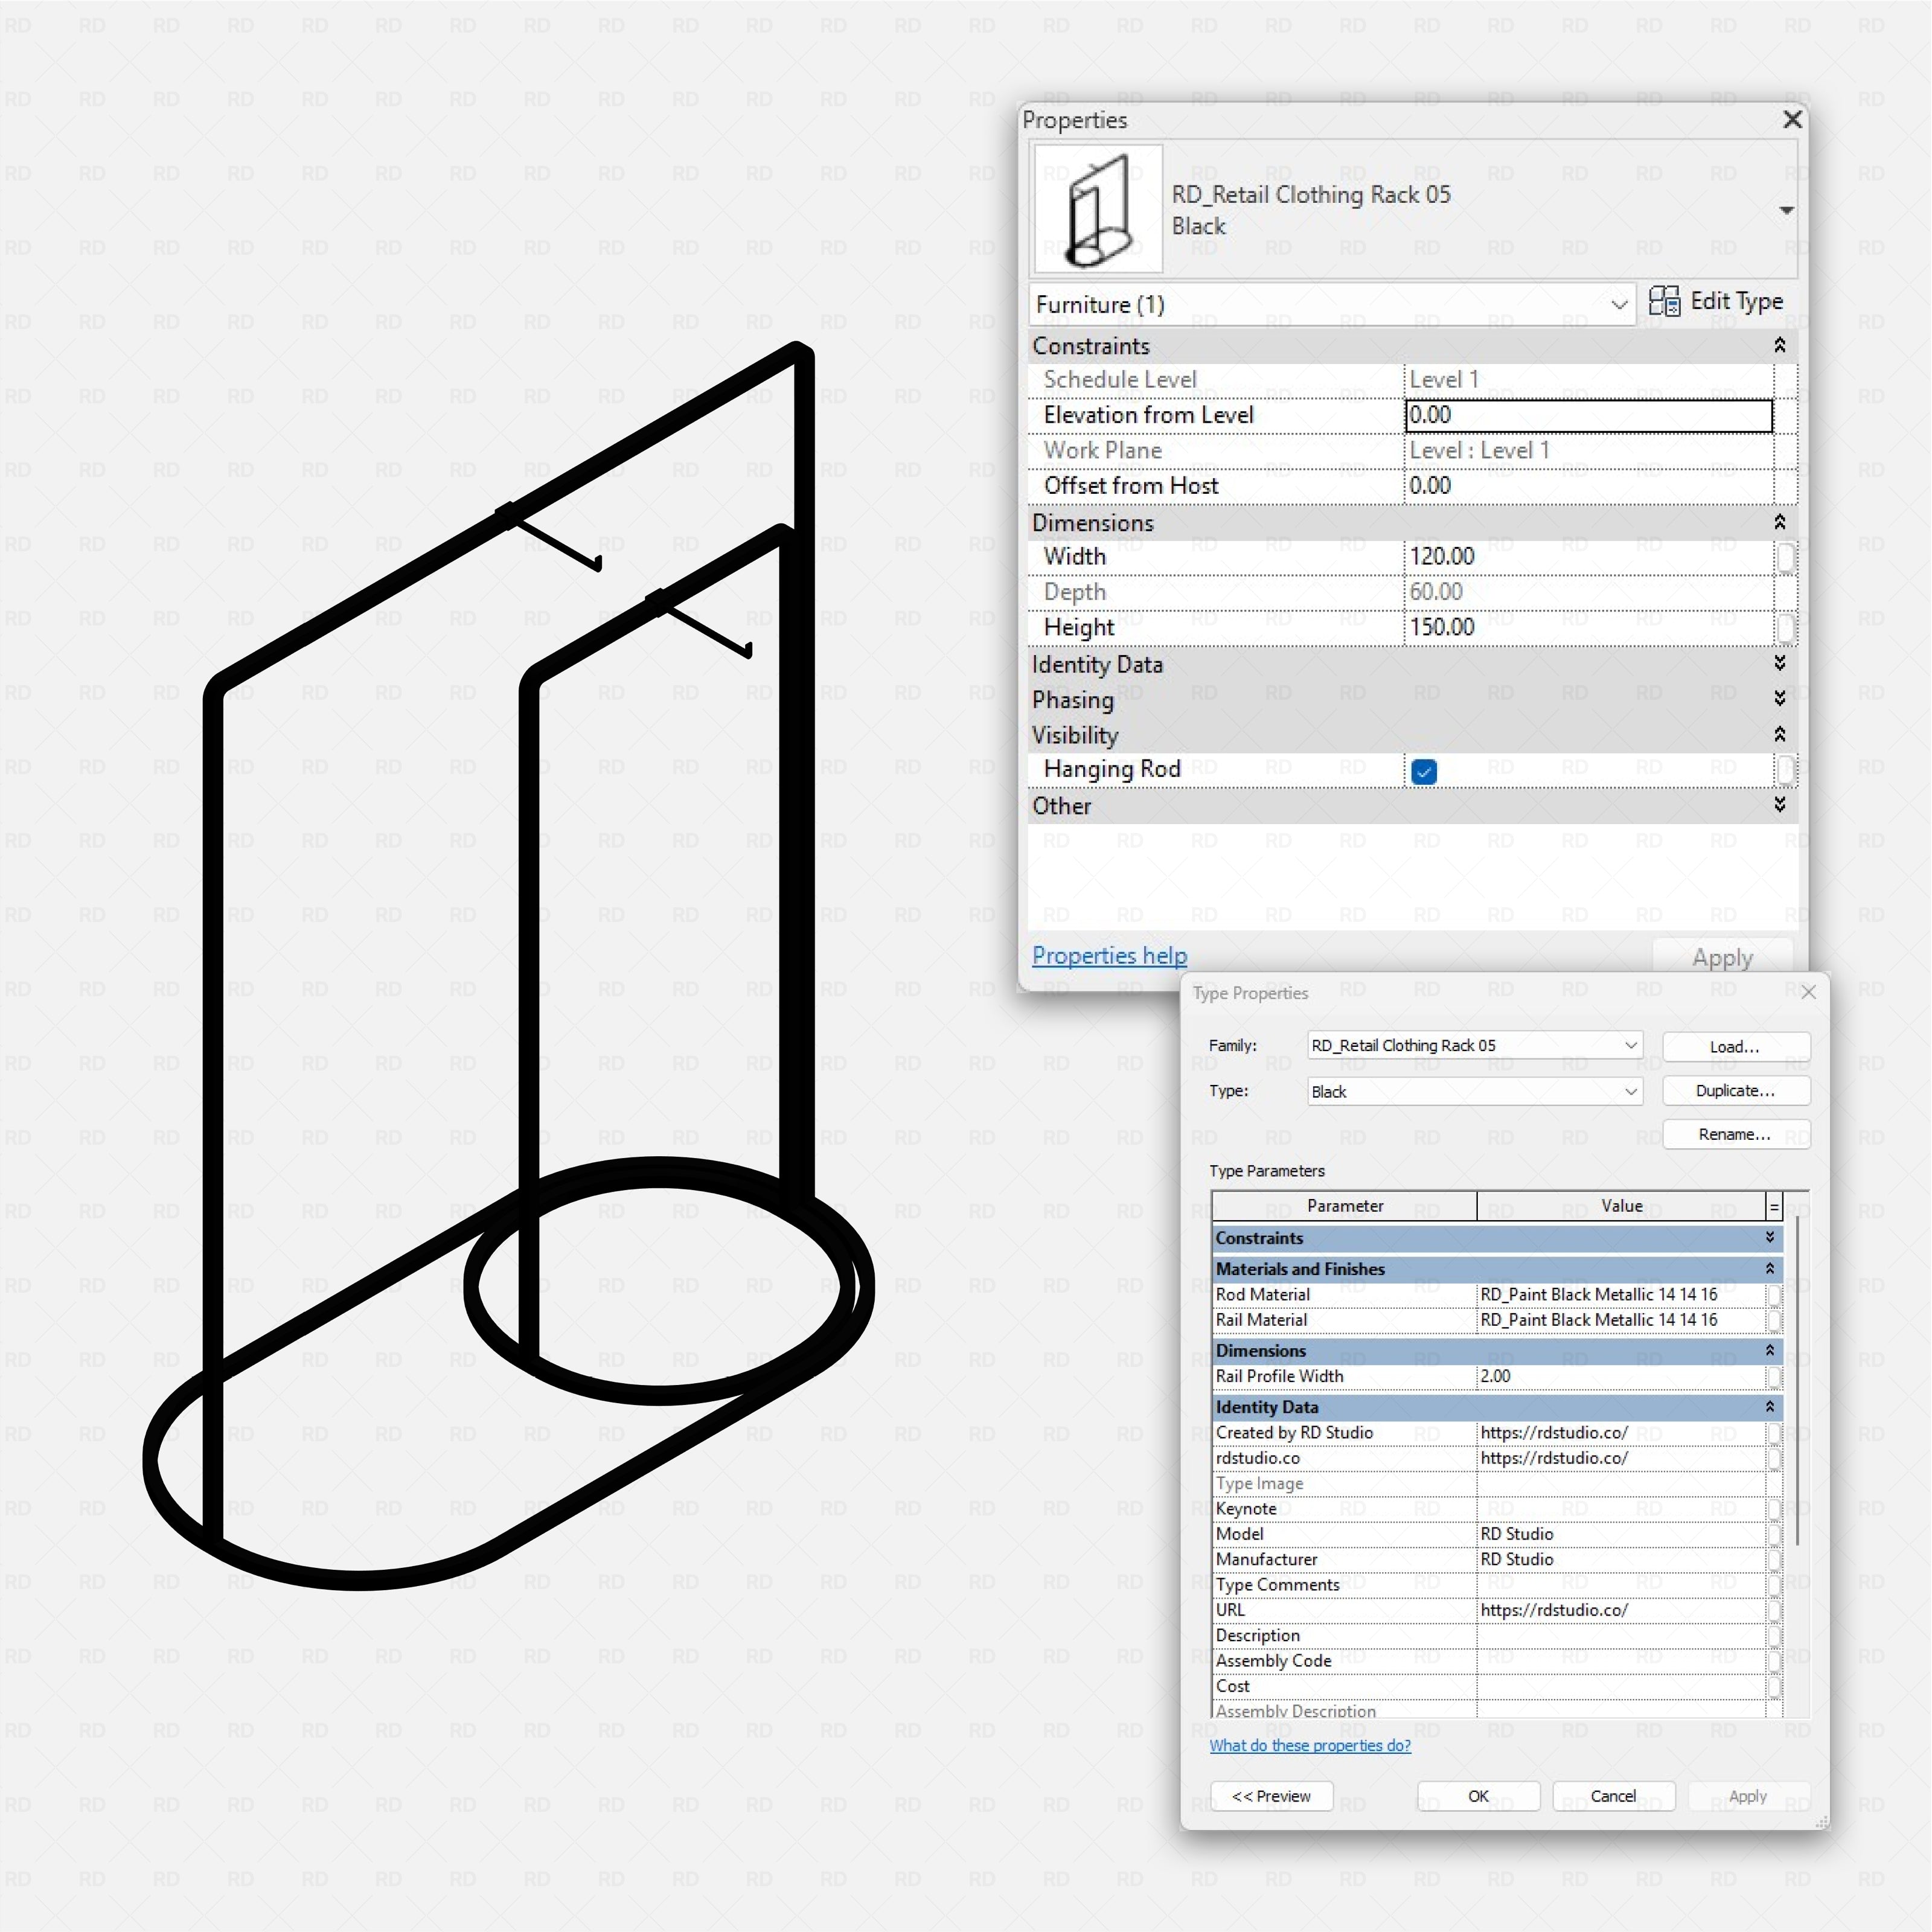Open the Furniture (1) filter dropdown

[1332, 304]
